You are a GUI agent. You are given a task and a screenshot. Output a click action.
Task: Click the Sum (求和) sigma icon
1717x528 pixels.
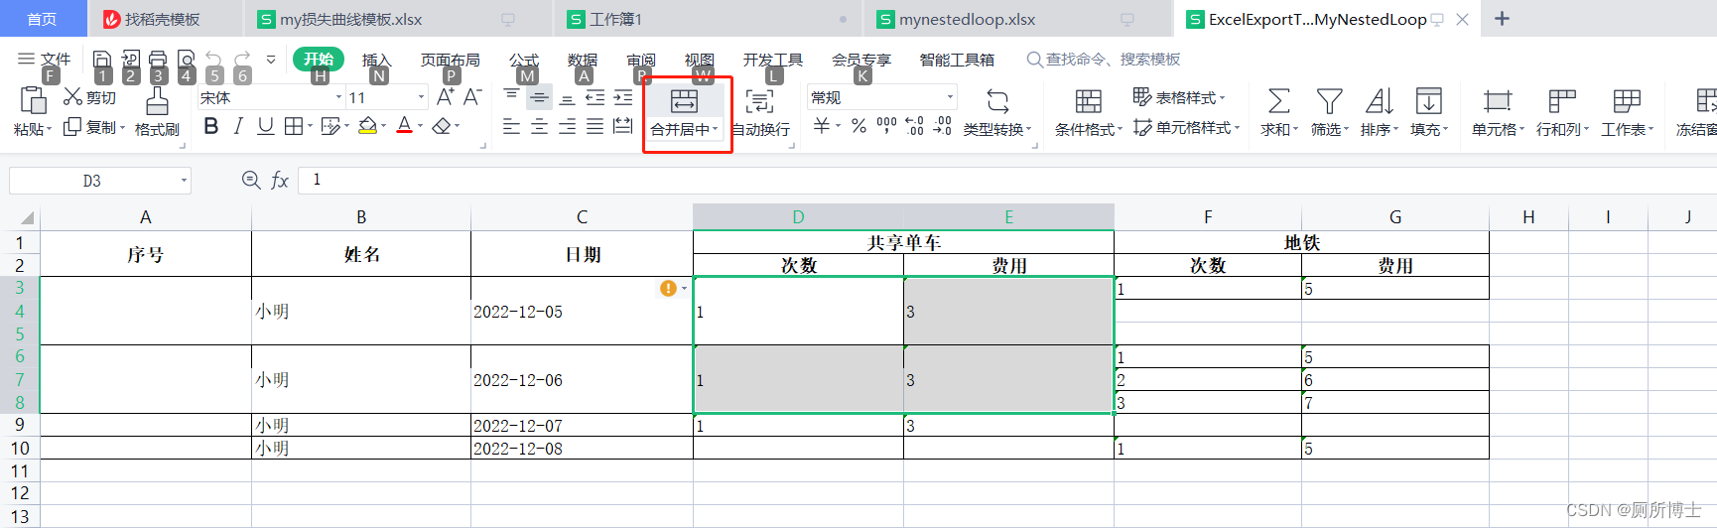pos(1279,100)
